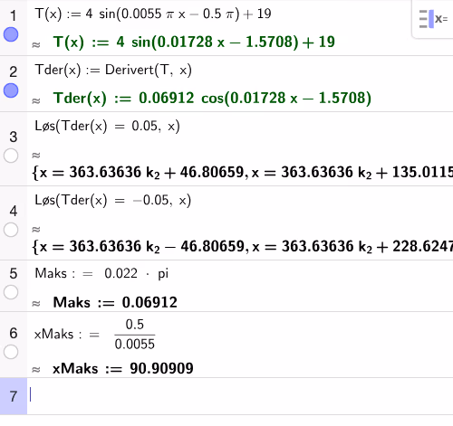Edit input Maks := 0.022 · pi

tap(101, 273)
